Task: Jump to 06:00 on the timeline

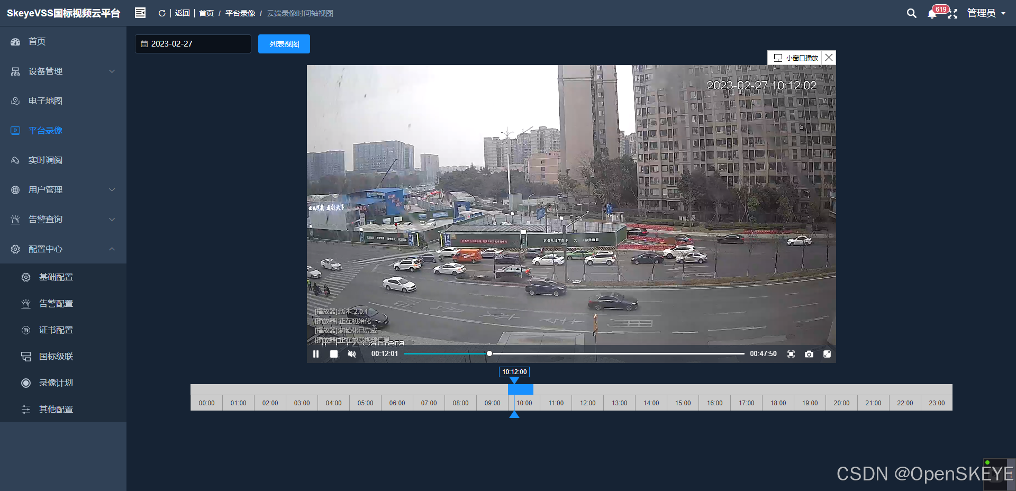Action: tap(397, 403)
